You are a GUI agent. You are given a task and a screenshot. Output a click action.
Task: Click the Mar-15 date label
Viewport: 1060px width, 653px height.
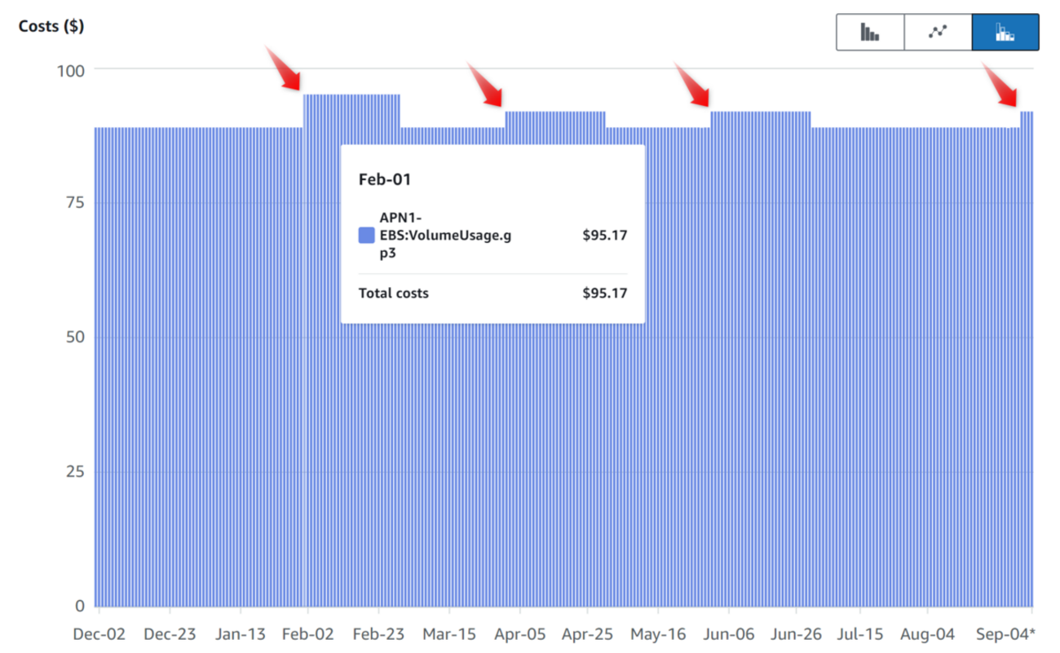[x=449, y=634]
